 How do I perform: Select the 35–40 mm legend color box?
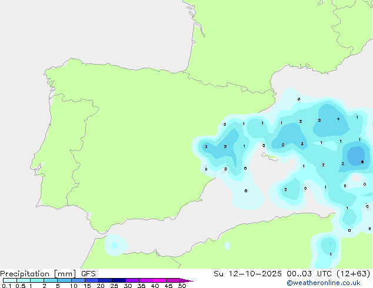(x=146, y=280)
